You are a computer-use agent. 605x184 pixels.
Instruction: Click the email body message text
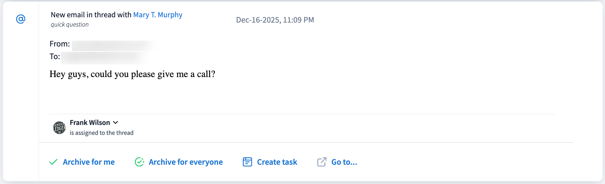tap(132, 74)
